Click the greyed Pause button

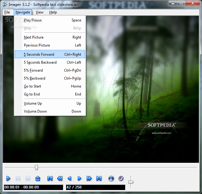coord(18,178)
